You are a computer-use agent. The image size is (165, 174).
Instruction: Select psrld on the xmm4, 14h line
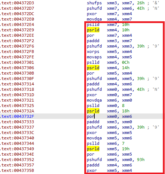[x=93, y=68]
